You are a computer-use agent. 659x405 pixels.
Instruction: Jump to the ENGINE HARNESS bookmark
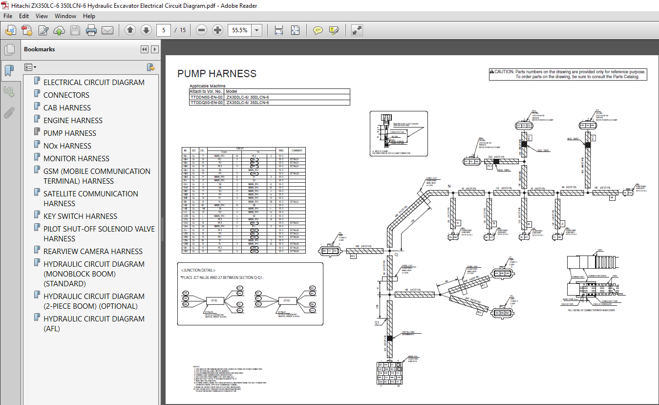click(73, 120)
